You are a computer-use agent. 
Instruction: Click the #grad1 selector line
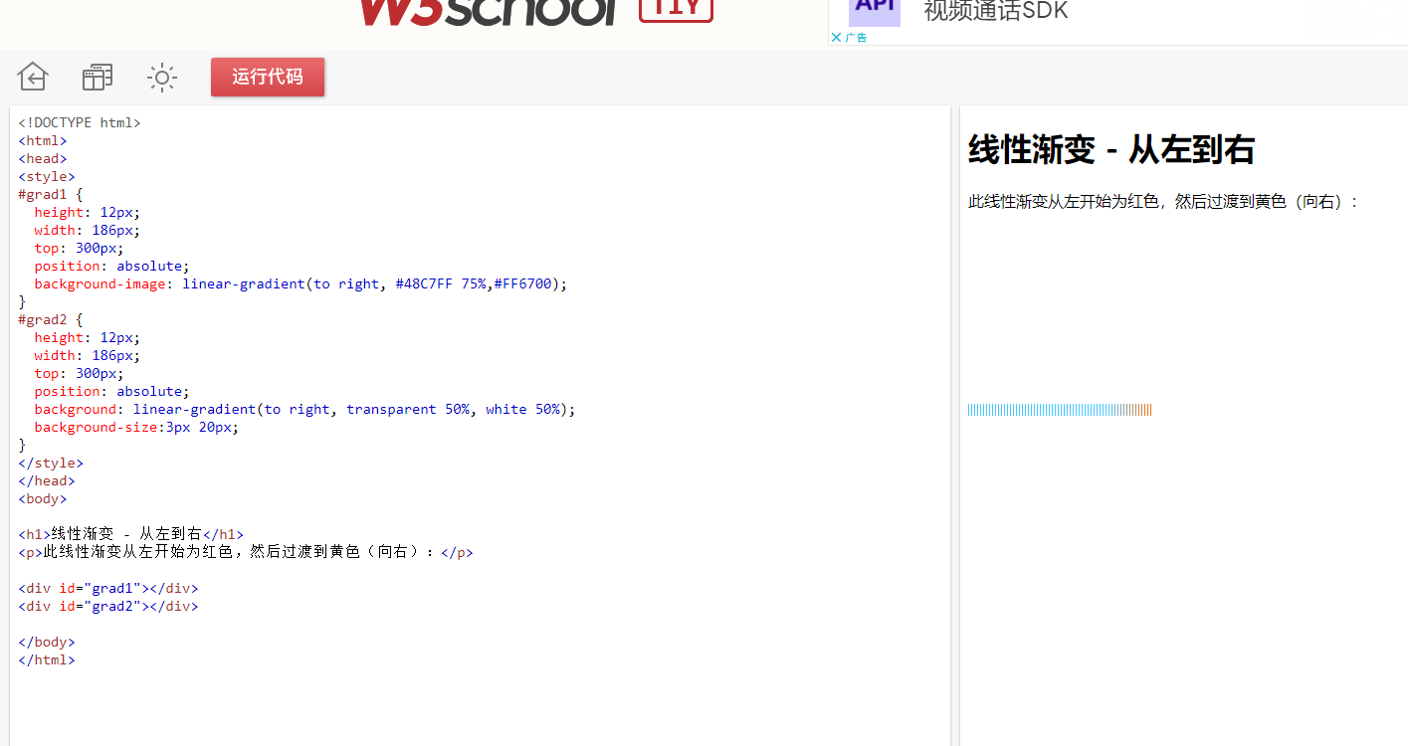pyautogui.click(x=51, y=194)
